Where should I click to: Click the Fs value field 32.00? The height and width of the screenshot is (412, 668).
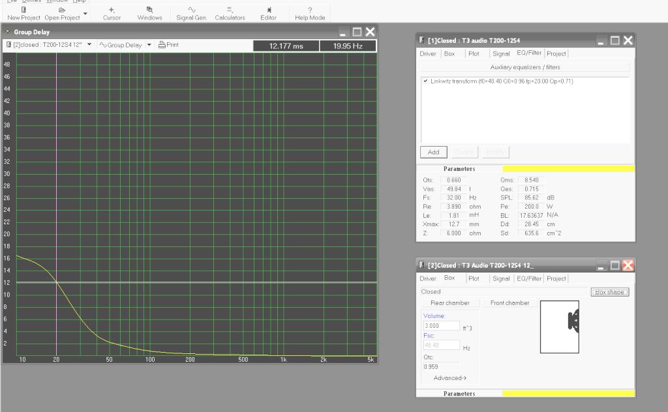[x=454, y=198]
